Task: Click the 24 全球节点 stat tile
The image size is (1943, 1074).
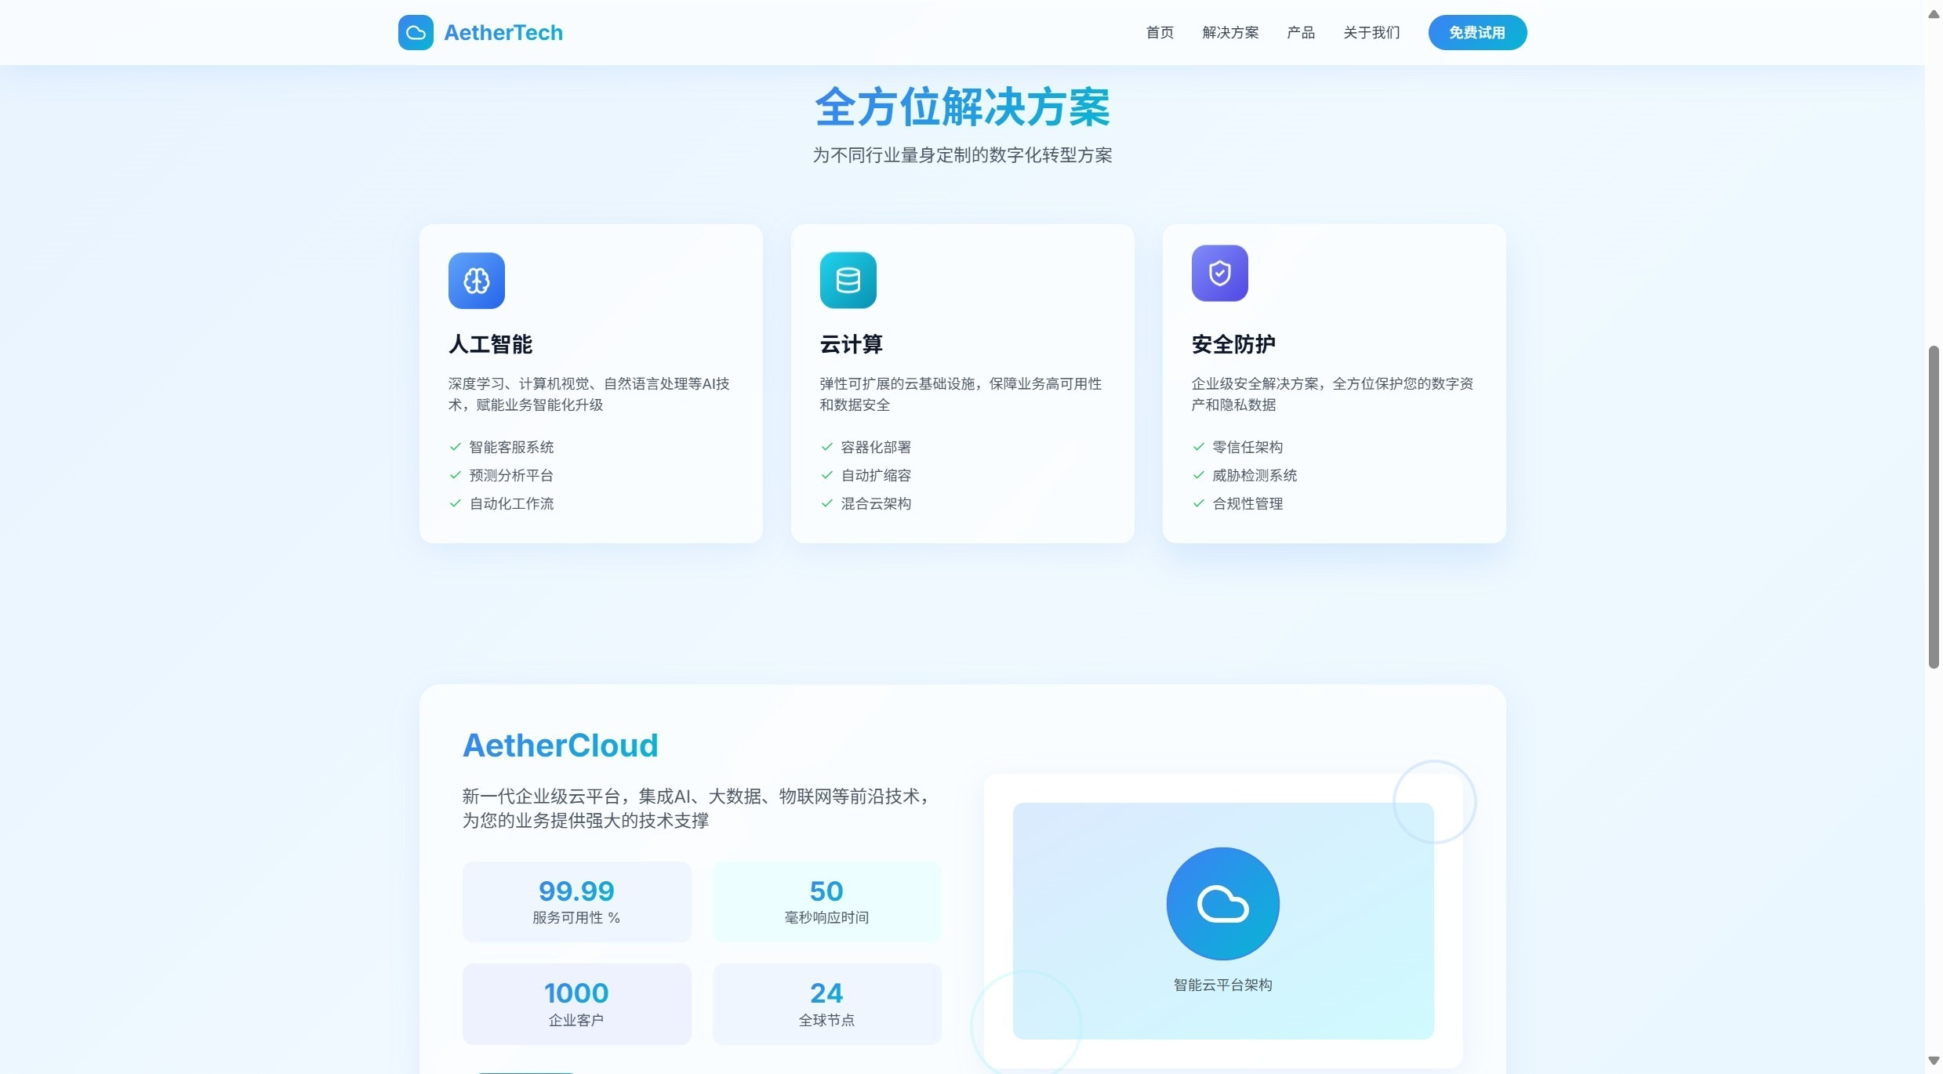Action: [826, 1004]
